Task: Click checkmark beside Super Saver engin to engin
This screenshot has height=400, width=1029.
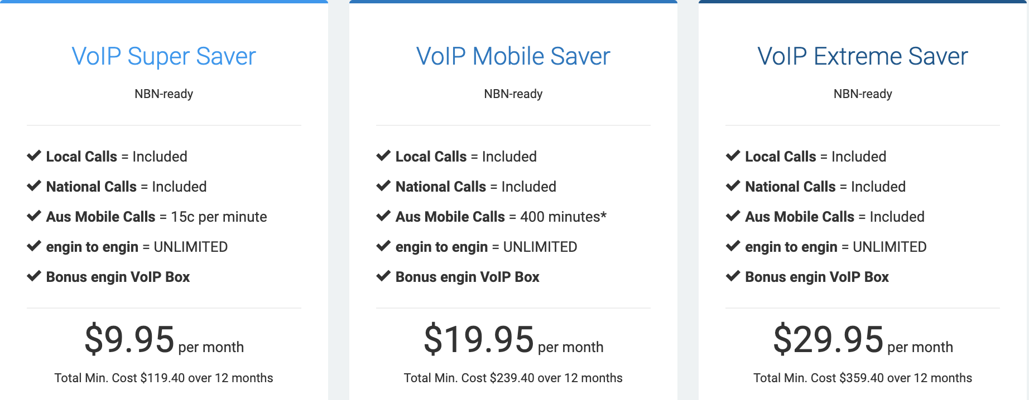Action: 34,246
